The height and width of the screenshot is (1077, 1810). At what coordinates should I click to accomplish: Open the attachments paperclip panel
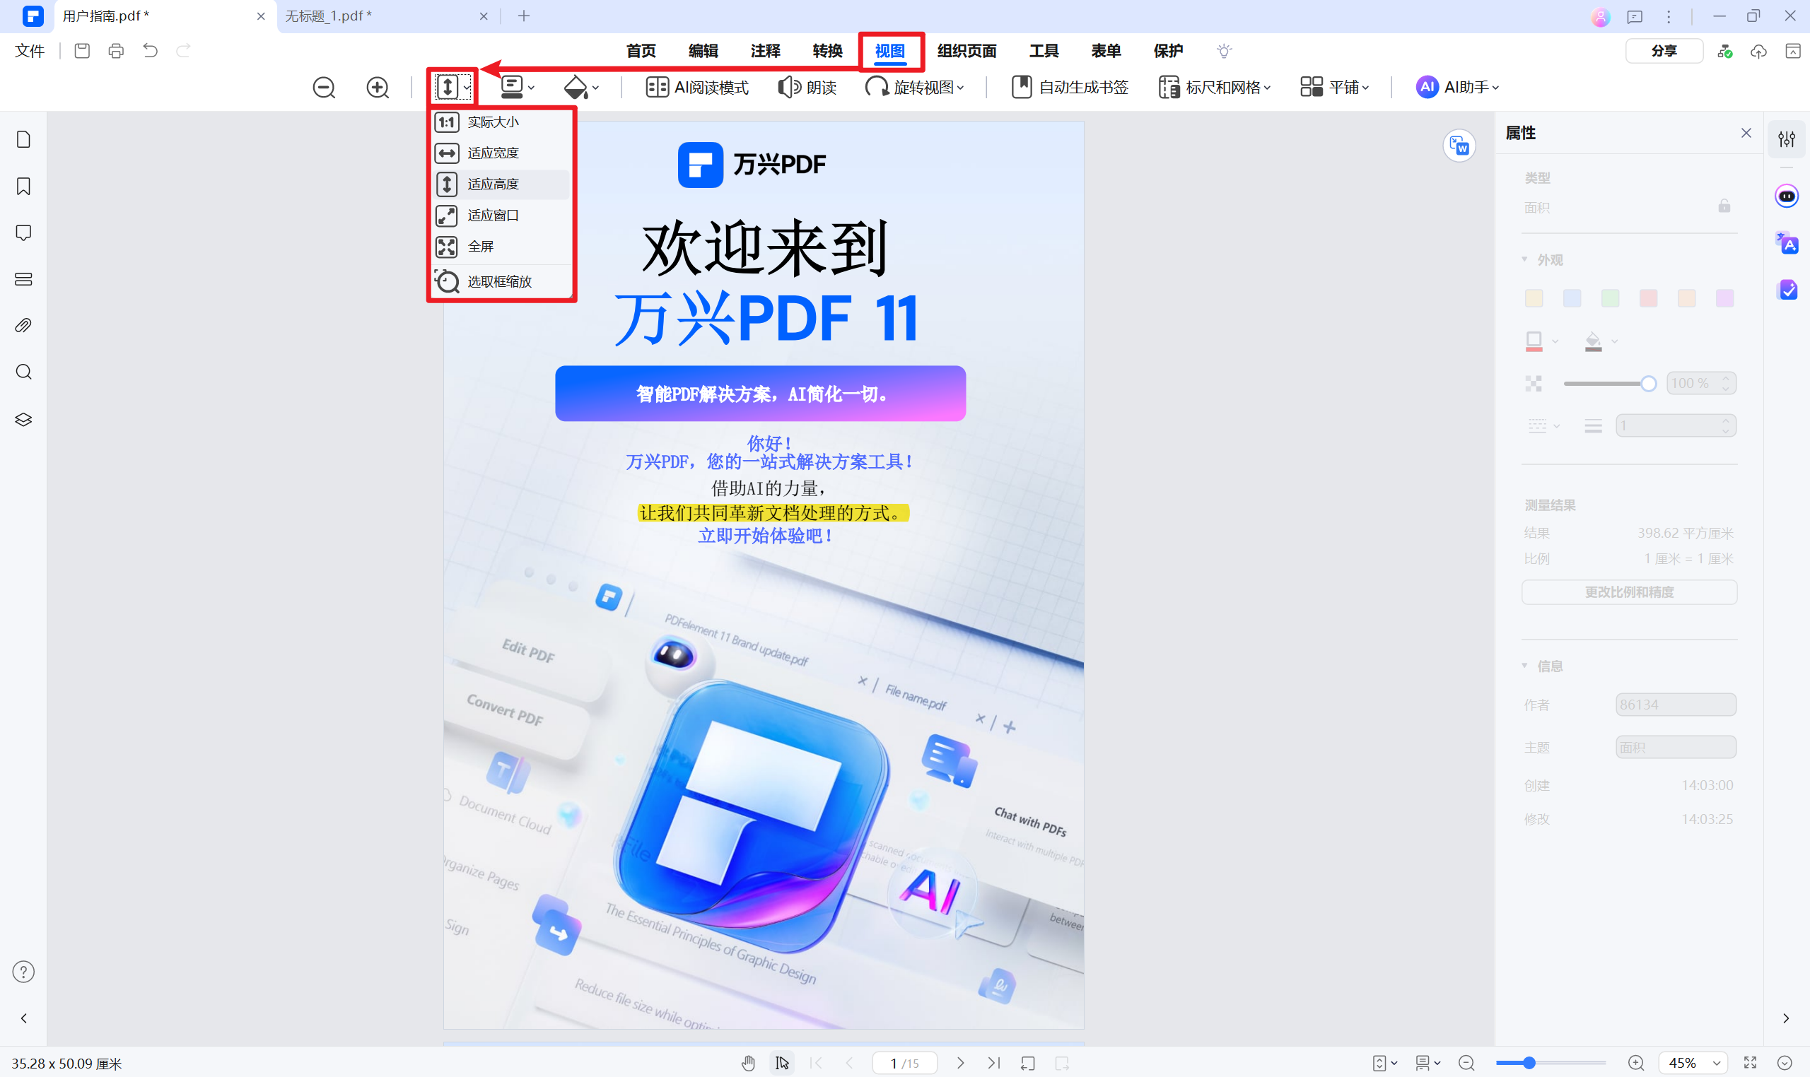pyautogui.click(x=23, y=326)
